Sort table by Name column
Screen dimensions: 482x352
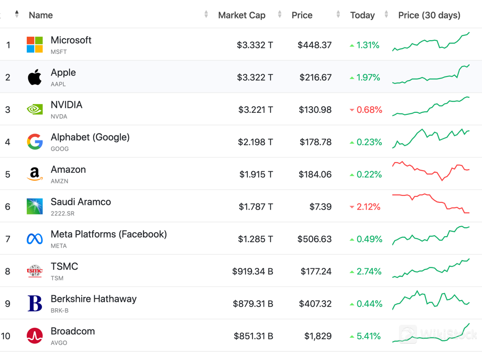click(41, 15)
